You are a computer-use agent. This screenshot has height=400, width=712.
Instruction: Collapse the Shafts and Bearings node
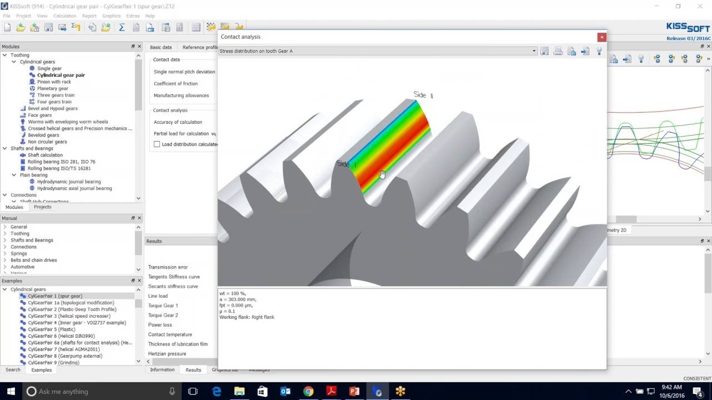(5, 148)
